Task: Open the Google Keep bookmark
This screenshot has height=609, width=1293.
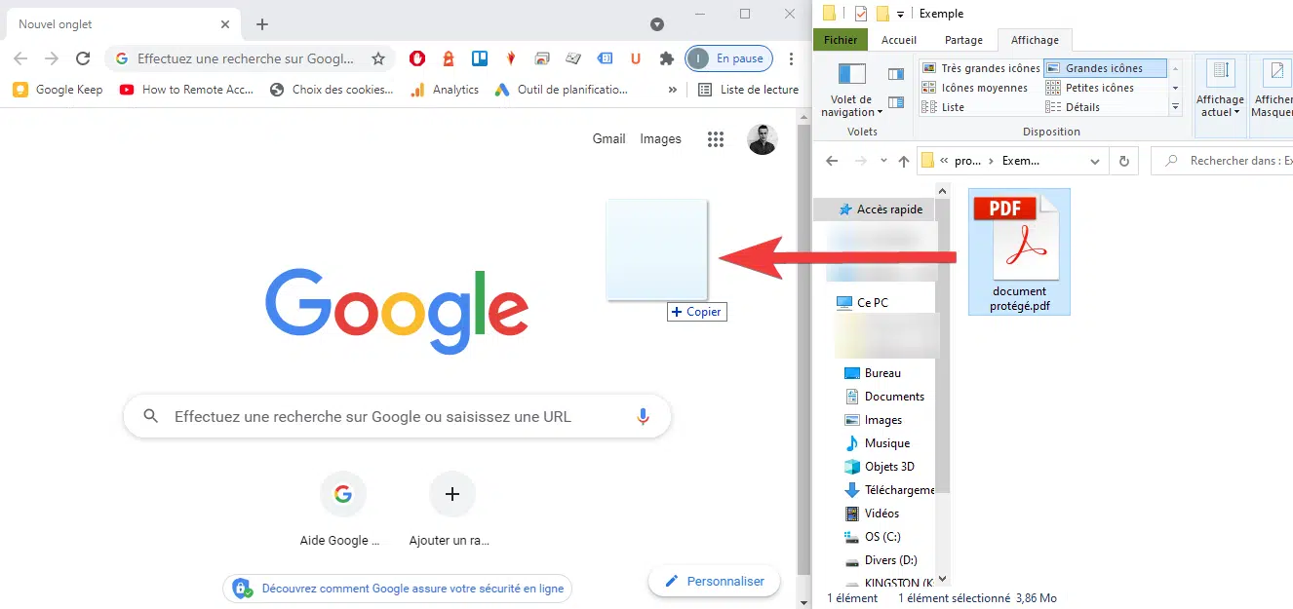Action: pos(59,89)
